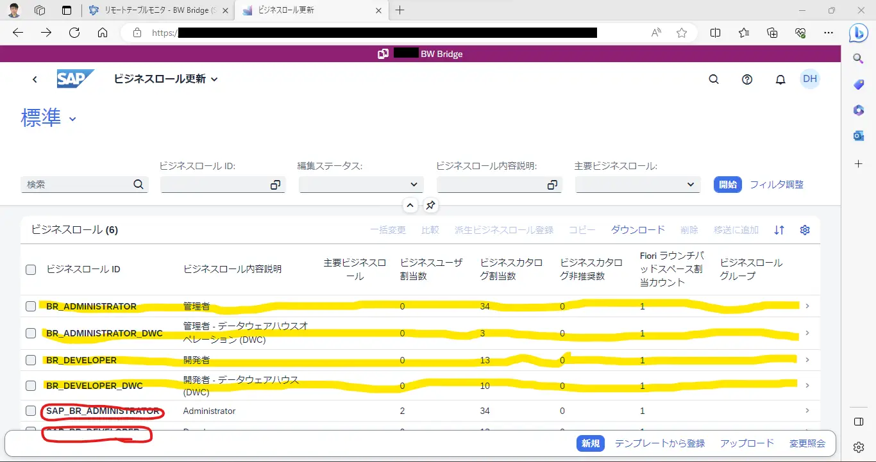Collapse the filter header area
Viewport: 876px width, 462px height.
coord(410,206)
